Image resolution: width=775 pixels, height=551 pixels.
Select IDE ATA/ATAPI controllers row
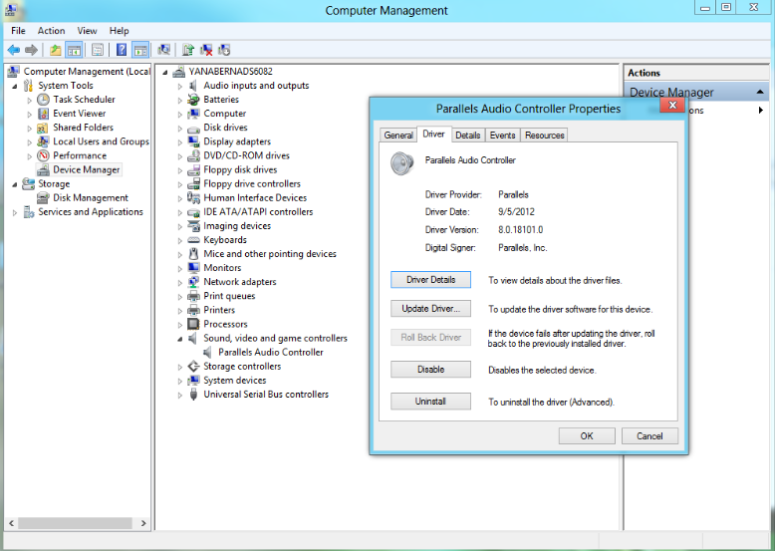[258, 212]
